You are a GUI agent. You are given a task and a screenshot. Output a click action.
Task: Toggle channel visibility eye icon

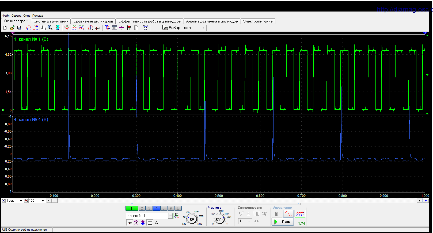pyautogui.click(x=130, y=223)
